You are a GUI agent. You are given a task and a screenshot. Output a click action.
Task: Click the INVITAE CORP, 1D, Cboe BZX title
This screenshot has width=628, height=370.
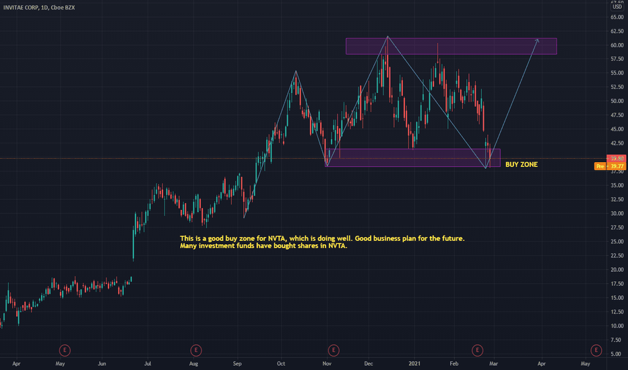[39, 7]
